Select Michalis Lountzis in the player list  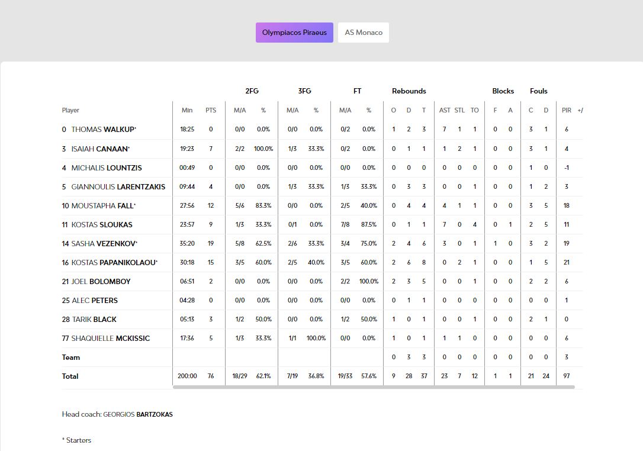pyautogui.click(x=107, y=167)
